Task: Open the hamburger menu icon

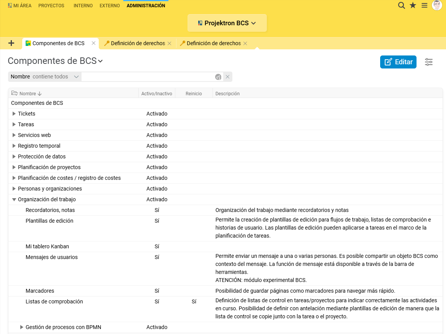Action: pos(425,5)
